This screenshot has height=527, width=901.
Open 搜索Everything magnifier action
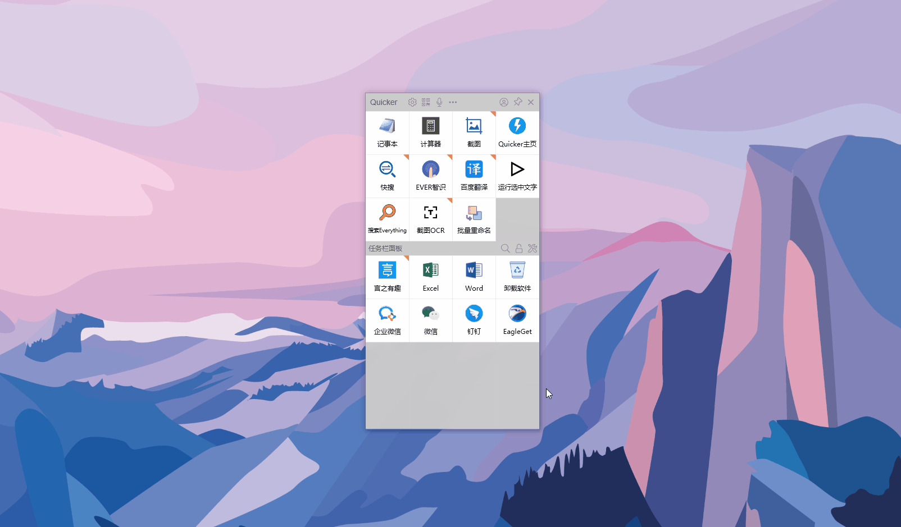(387, 219)
